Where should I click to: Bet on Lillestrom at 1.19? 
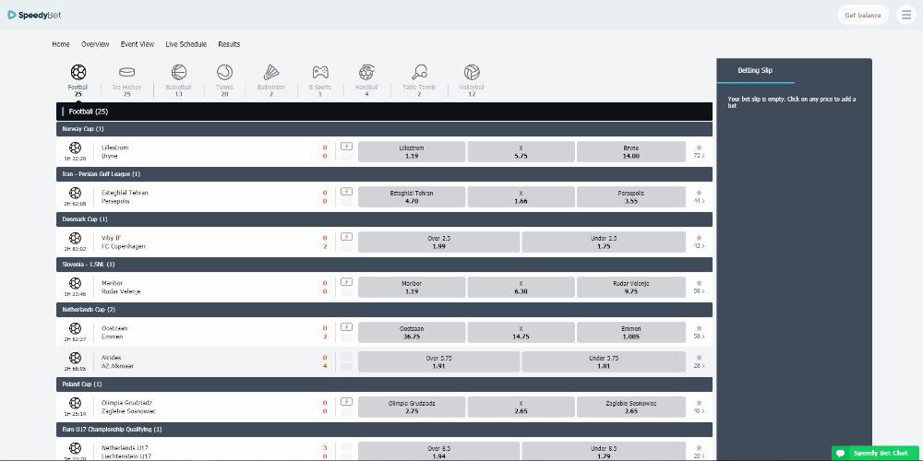point(412,152)
